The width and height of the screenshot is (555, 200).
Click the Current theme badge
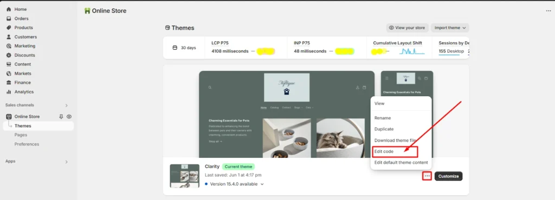pos(238,166)
